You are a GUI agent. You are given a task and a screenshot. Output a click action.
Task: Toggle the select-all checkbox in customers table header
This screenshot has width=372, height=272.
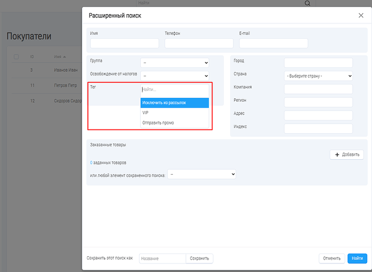[x=16, y=57]
